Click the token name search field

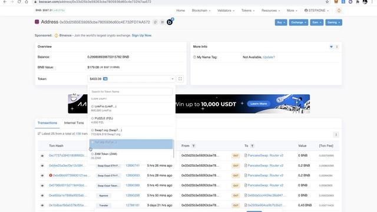pyautogui.click(x=131, y=92)
